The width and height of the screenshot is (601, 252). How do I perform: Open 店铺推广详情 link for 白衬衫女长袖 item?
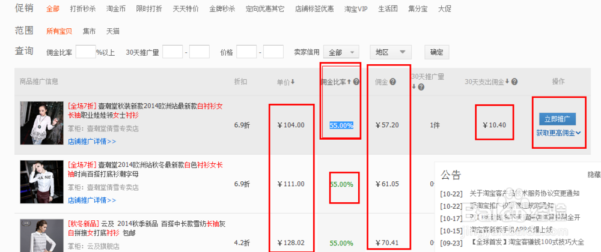[91, 142]
